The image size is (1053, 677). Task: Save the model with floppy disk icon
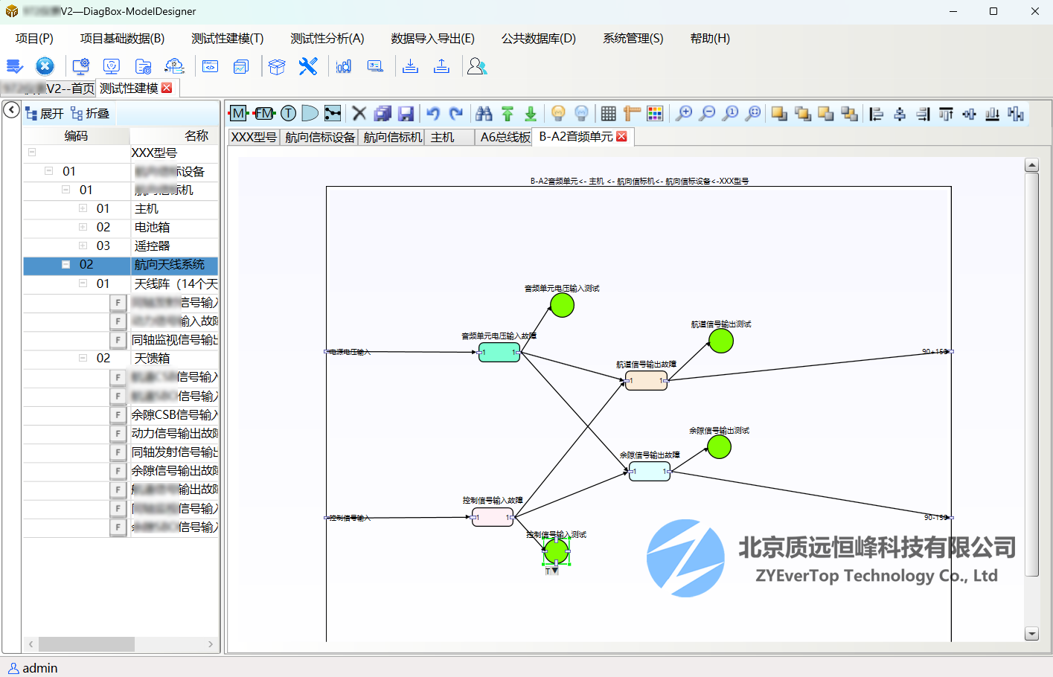point(406,113)
